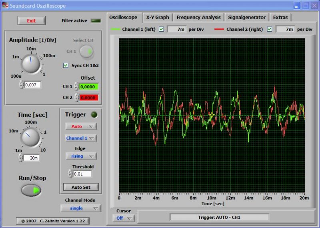This screenshot has height=228, width=320.
Task: Click Channel 2 per Div 7m field
Action: (x=285, y=29)
